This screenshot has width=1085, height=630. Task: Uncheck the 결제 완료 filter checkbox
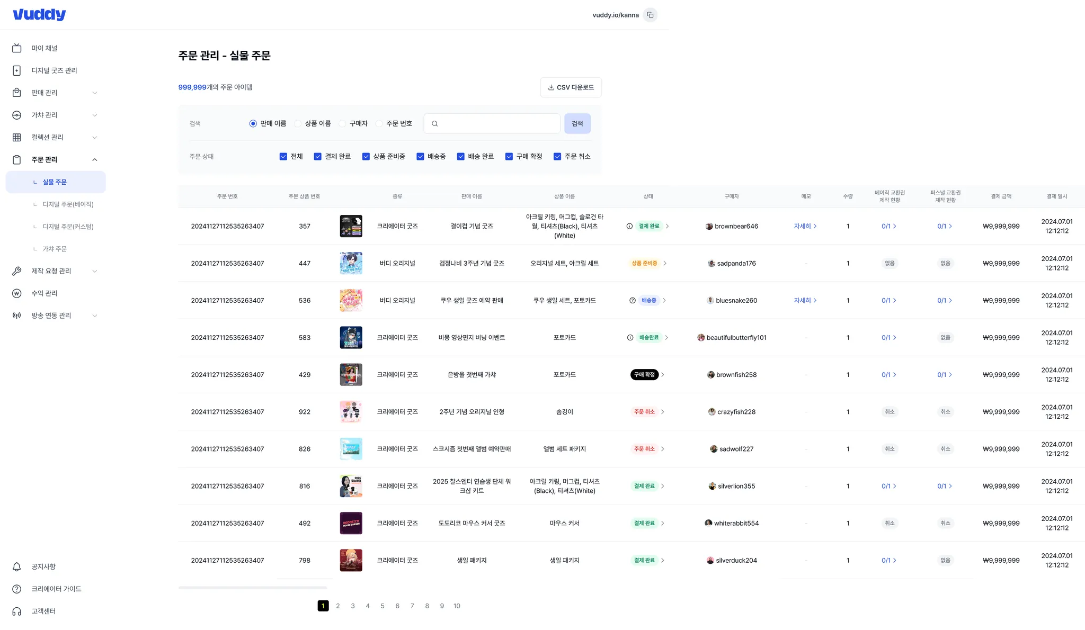coord(318,156)
